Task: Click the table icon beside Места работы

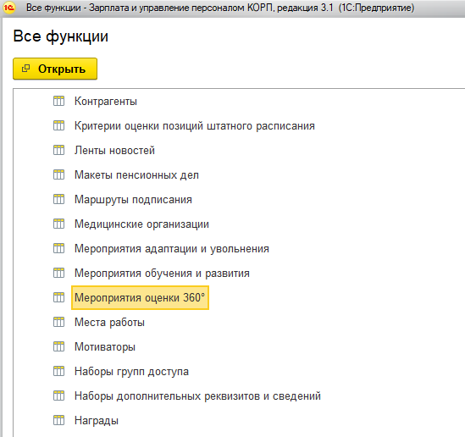Action: [x=58, y=322]
